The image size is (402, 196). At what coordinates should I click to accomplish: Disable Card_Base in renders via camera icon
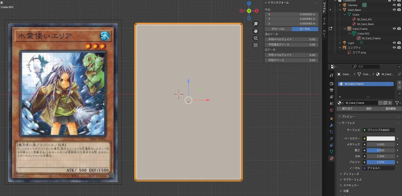pyautogui.click(x=399, y=10)
